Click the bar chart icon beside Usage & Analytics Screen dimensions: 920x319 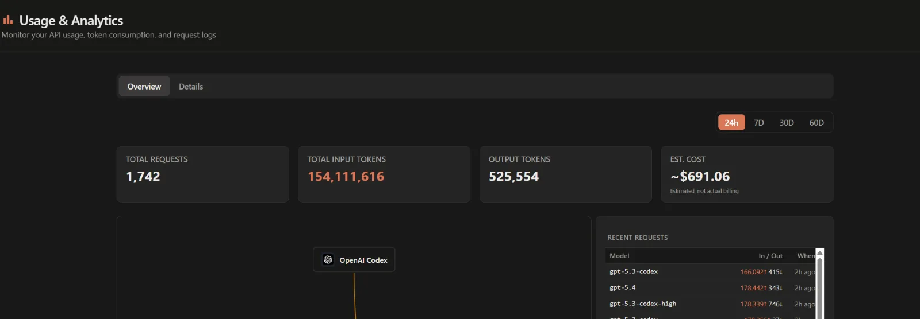8,20
